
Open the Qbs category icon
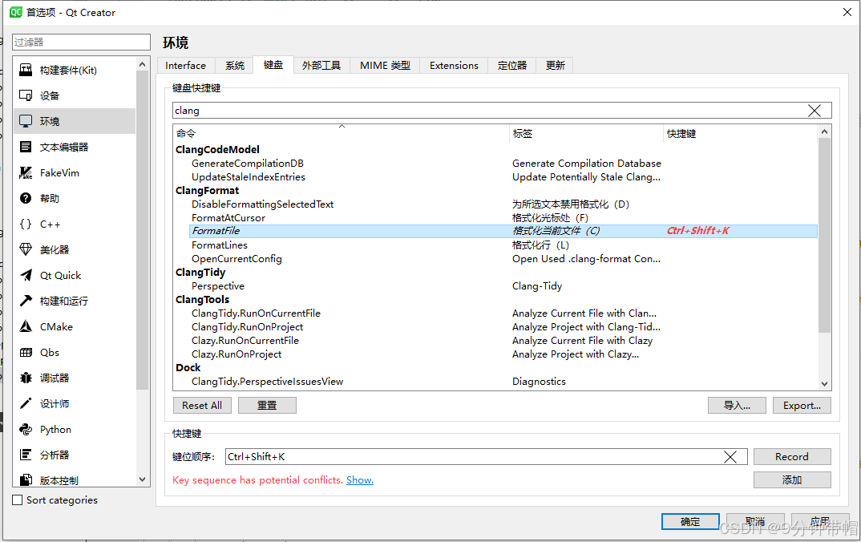tap(26, 352)
